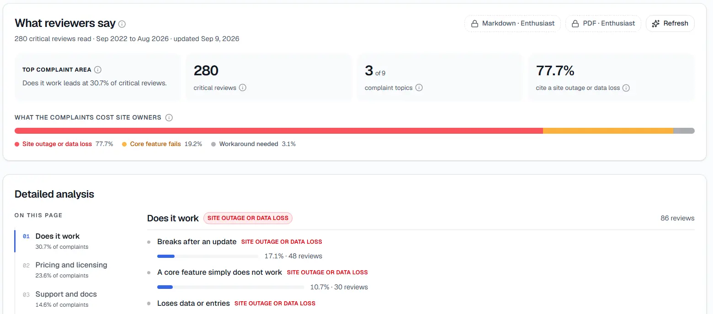The width and height of the screenshot is (713, 314).
Task: Click the 86 reviews count
Action: (677, 218)
